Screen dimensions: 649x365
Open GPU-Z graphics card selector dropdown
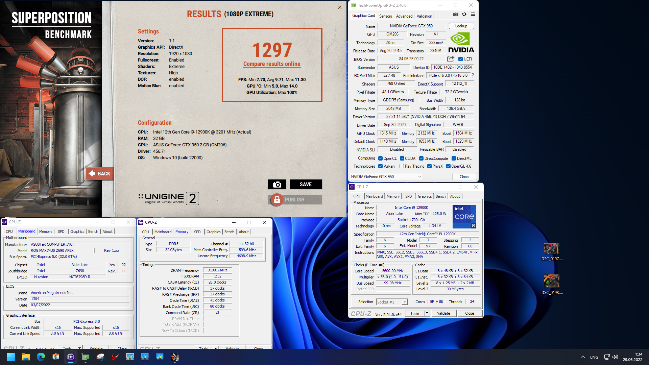tap(386, 177)
